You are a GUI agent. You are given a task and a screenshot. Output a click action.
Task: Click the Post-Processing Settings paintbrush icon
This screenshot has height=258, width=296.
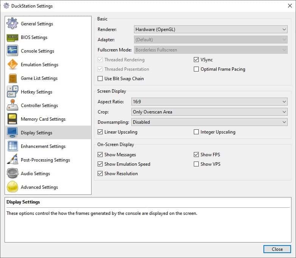pyautogui.click(x=12, y=159)
